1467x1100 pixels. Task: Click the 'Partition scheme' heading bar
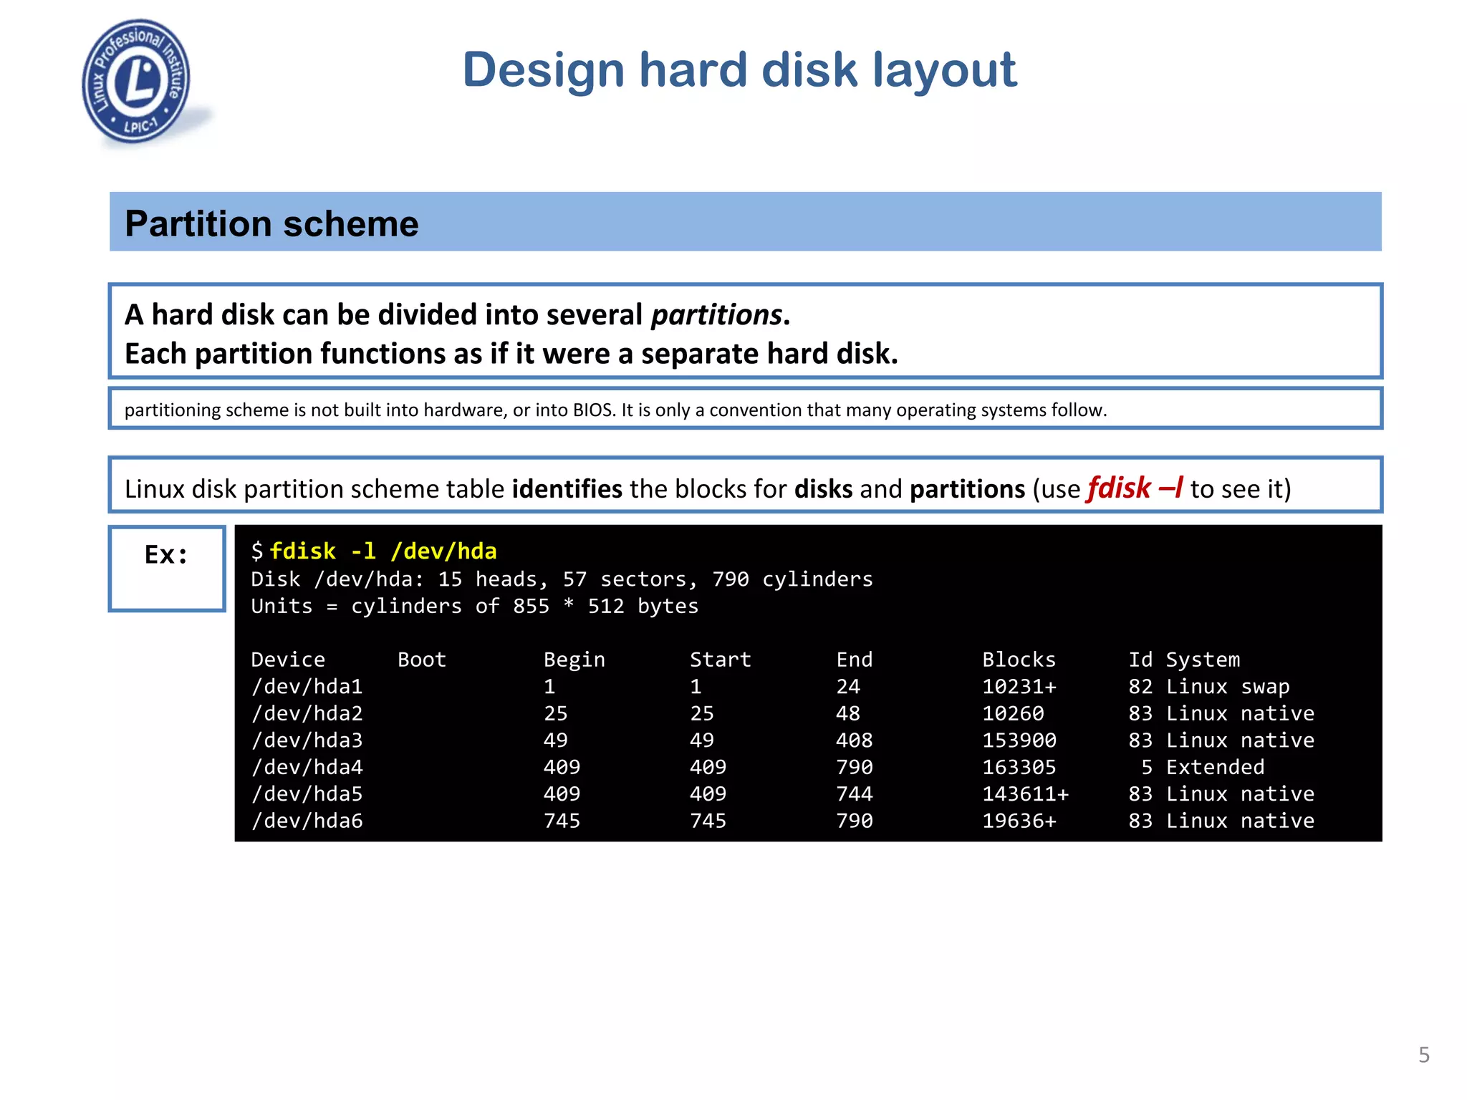click(x=745, y=221)
